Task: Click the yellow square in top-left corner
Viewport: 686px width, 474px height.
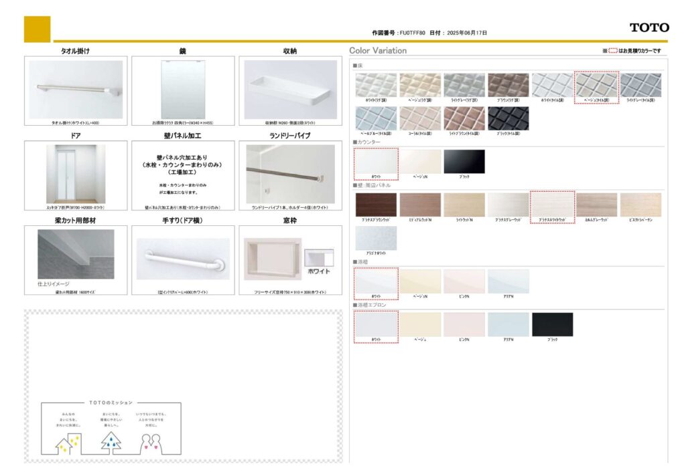Action: pyautogui.click(x=37, y=29)
